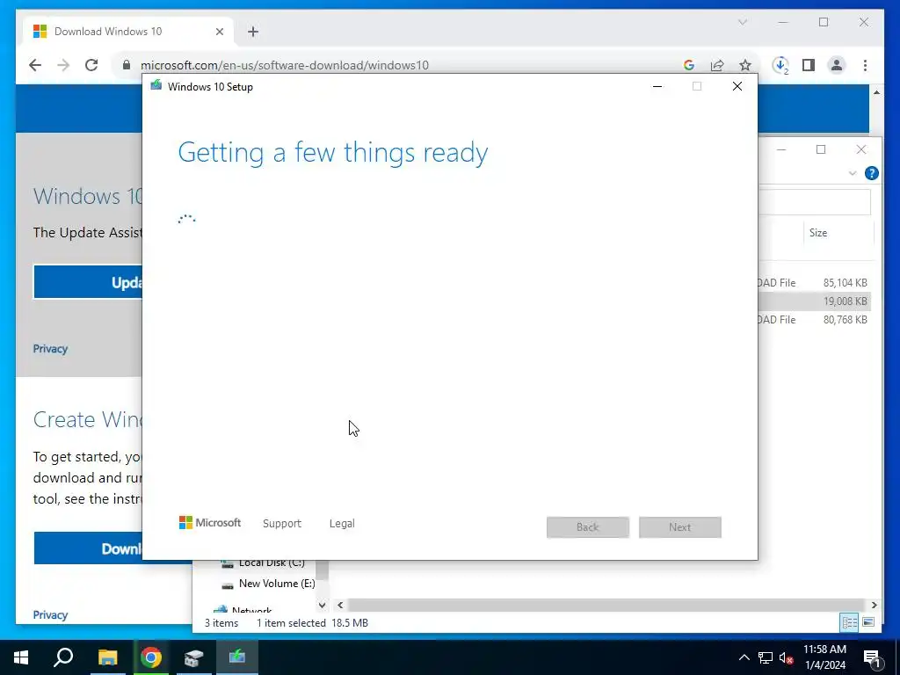View site info padlock icon
The width and height of the screenshot is (900, 675).
click(x=127, y=65)
